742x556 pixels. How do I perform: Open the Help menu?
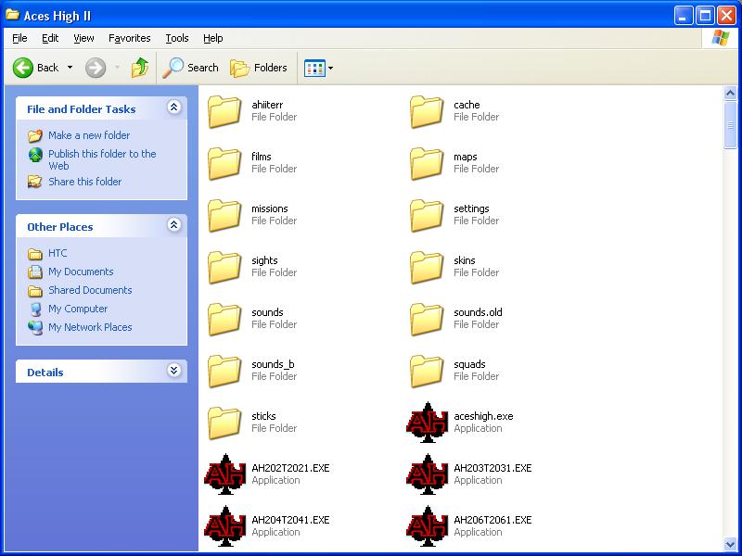pyautogui.click(x=213, y=38)
